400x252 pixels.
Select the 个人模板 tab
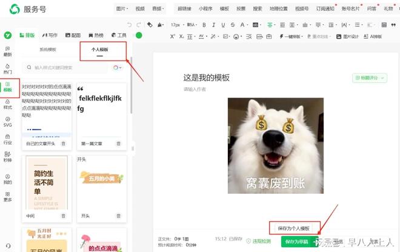[x=100, y=50]
